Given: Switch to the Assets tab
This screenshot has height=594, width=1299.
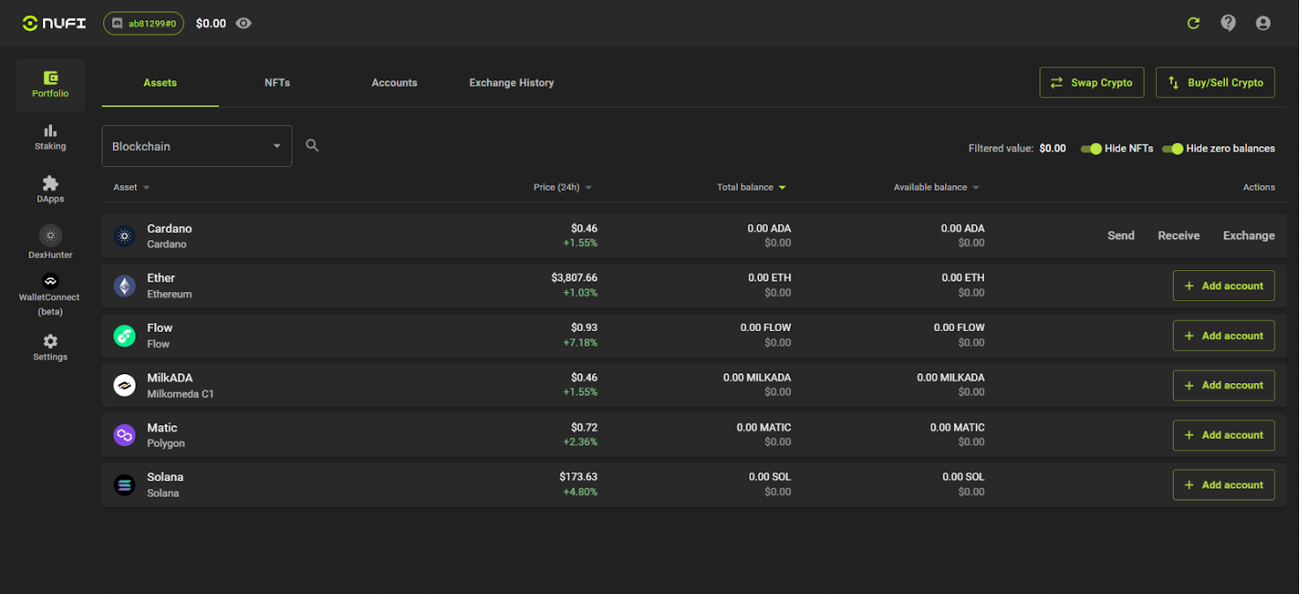Looking at the screenshot, I should pyautogui.click(x=160, y=83).
